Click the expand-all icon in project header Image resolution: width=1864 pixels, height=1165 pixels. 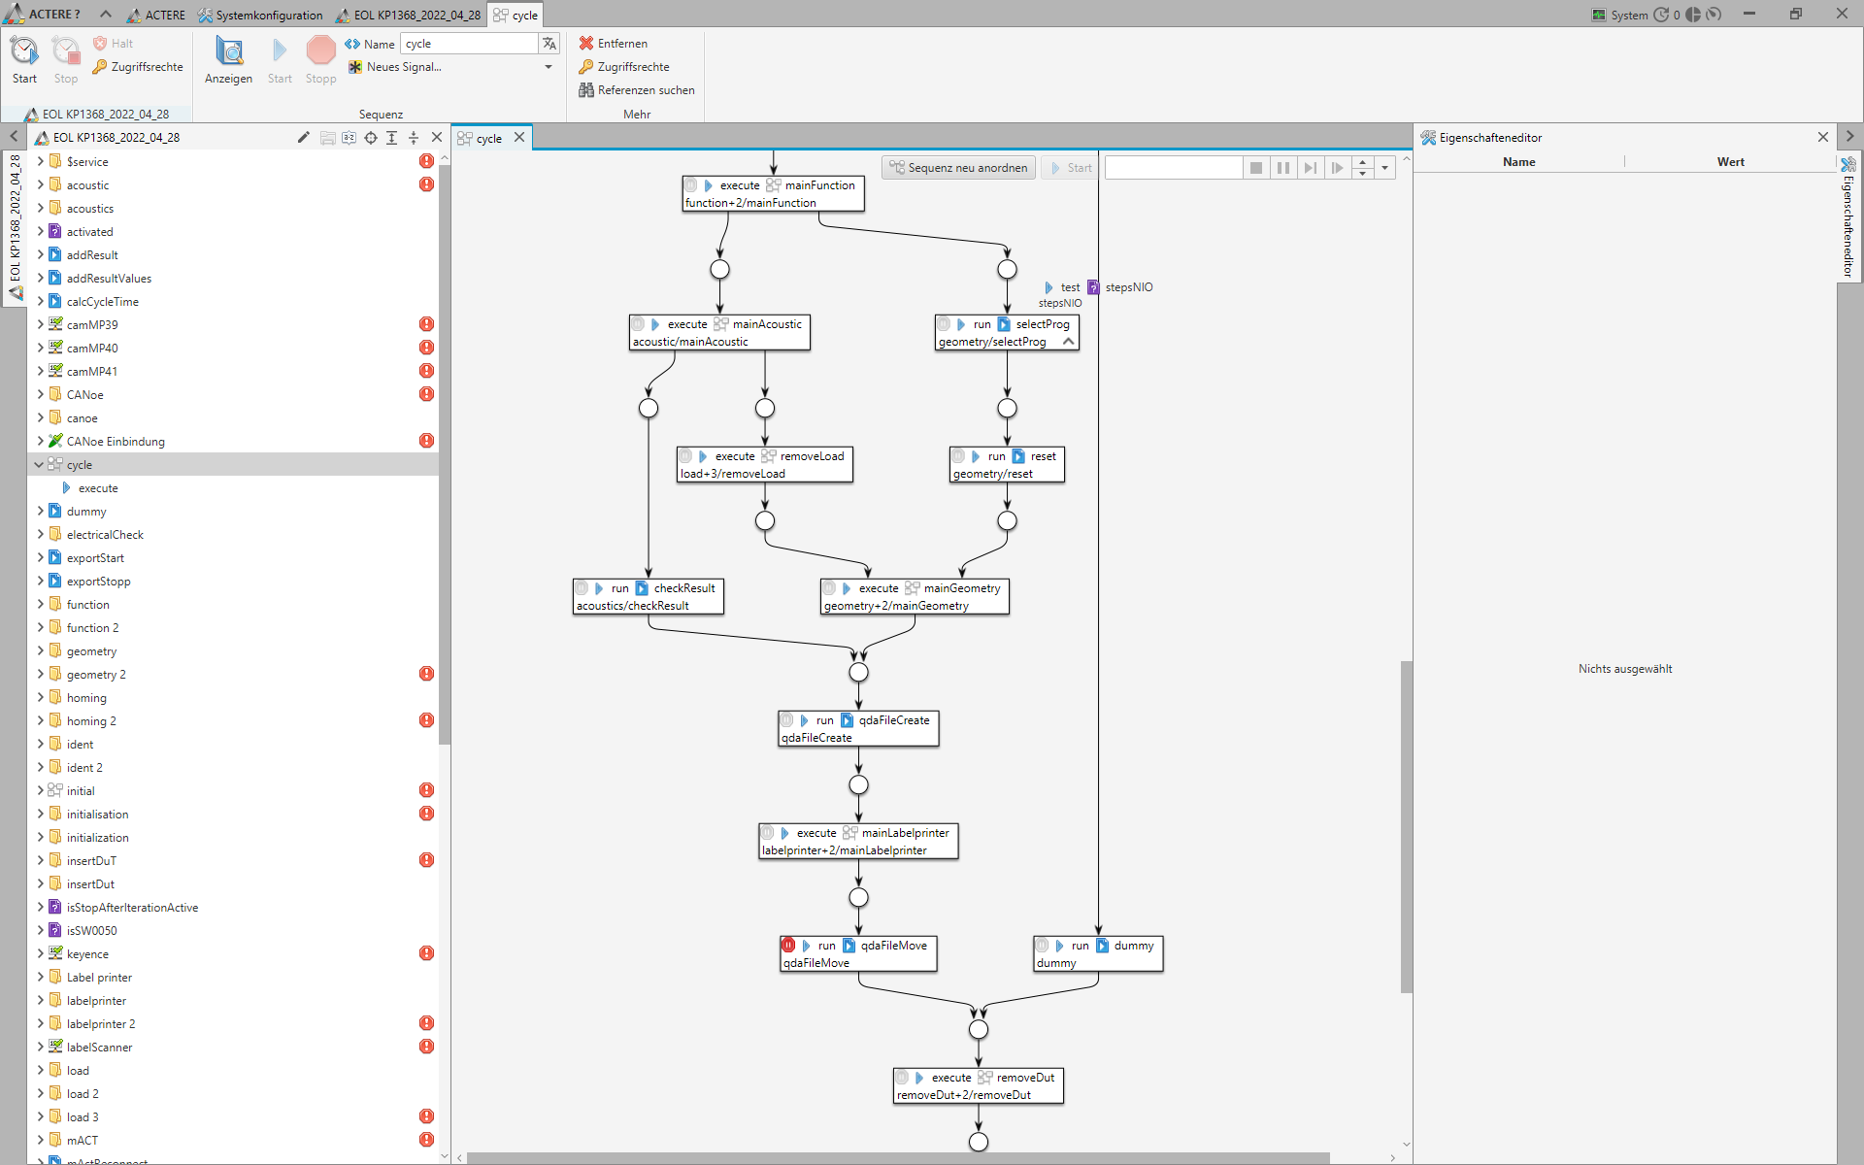pyautogui.click(x=392, y=138)
